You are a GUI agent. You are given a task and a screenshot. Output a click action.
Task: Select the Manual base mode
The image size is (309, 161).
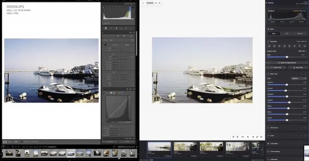point(300,34)
